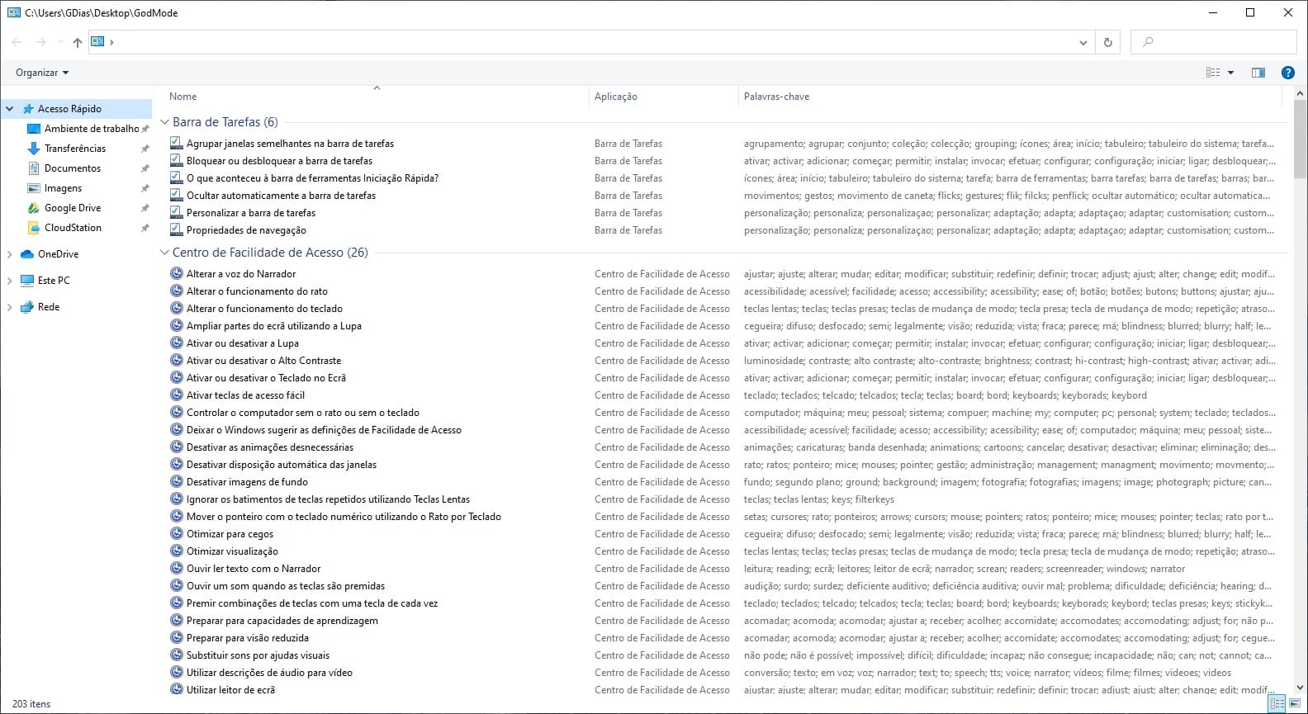Image resolution: width=1308 pixels, height=714 pixels.
Task: Go up one folder level arrow
Action: 78,42
